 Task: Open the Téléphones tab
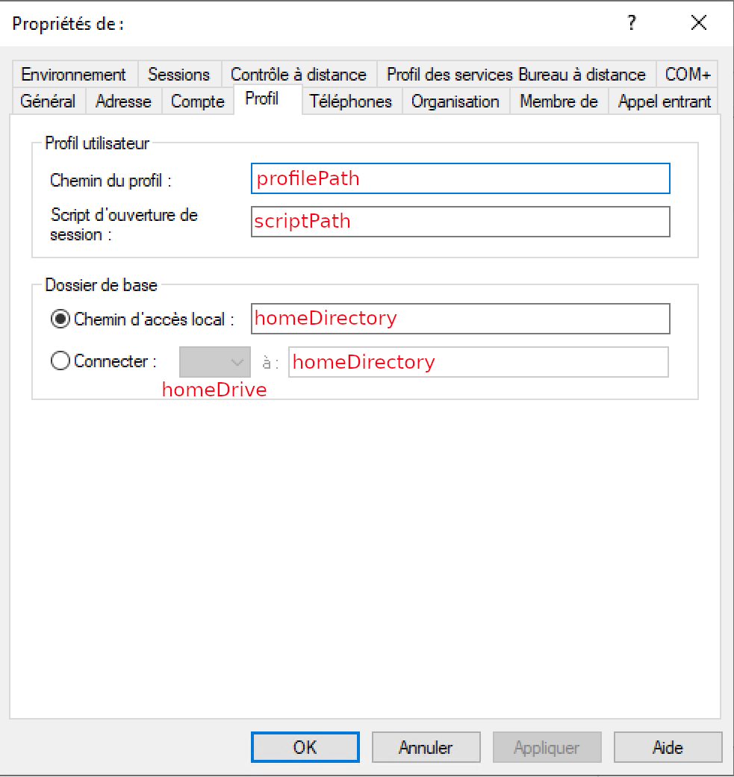(x=351, y=101)
